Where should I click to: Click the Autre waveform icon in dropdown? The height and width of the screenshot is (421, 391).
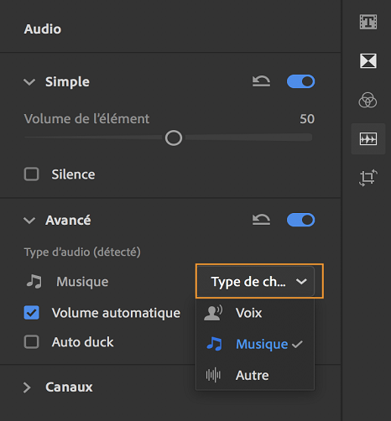[x=213, y=375]
